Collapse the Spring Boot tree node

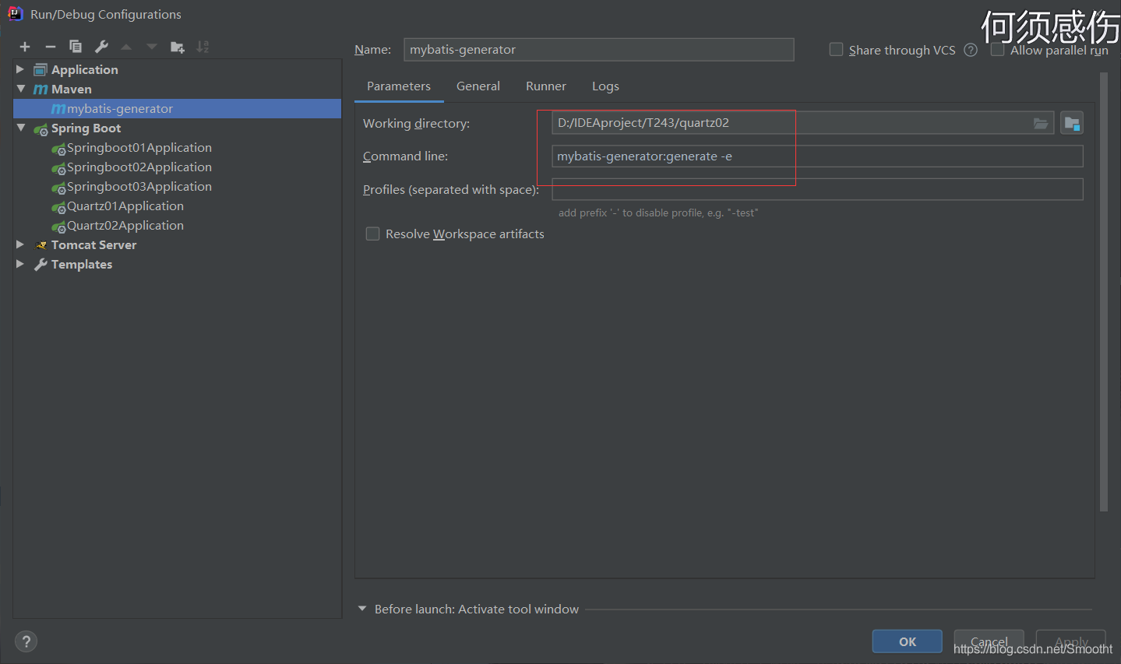pyautogui.click(x=20, y=128)
